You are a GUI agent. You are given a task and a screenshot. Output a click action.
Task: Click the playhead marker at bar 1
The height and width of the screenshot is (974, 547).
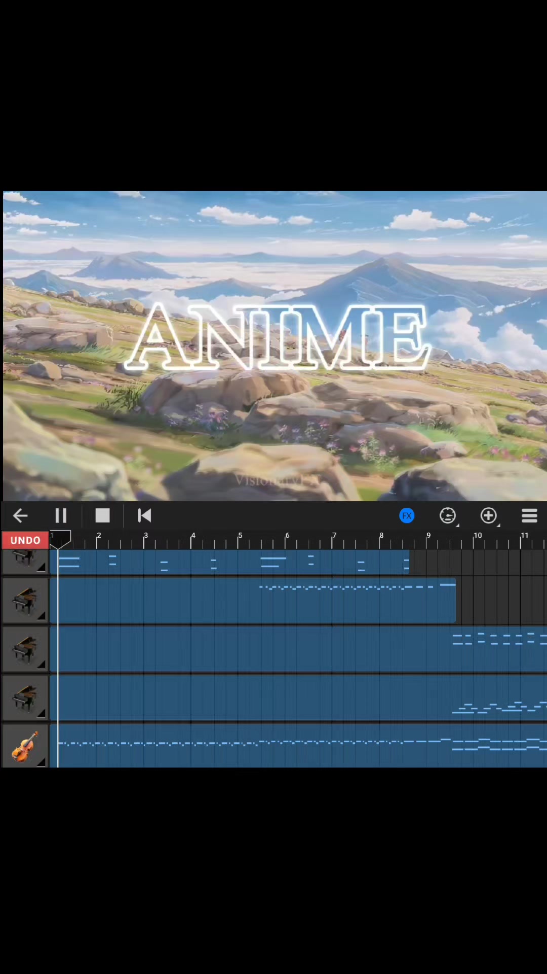(x=60, y=540)
